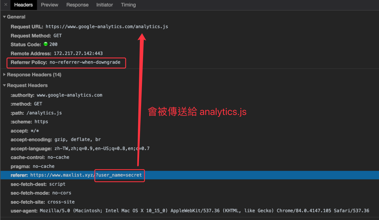The image size is (379, 220).
Task: Select the sec-fetch-site header row
Action: (x=43, y=202)
